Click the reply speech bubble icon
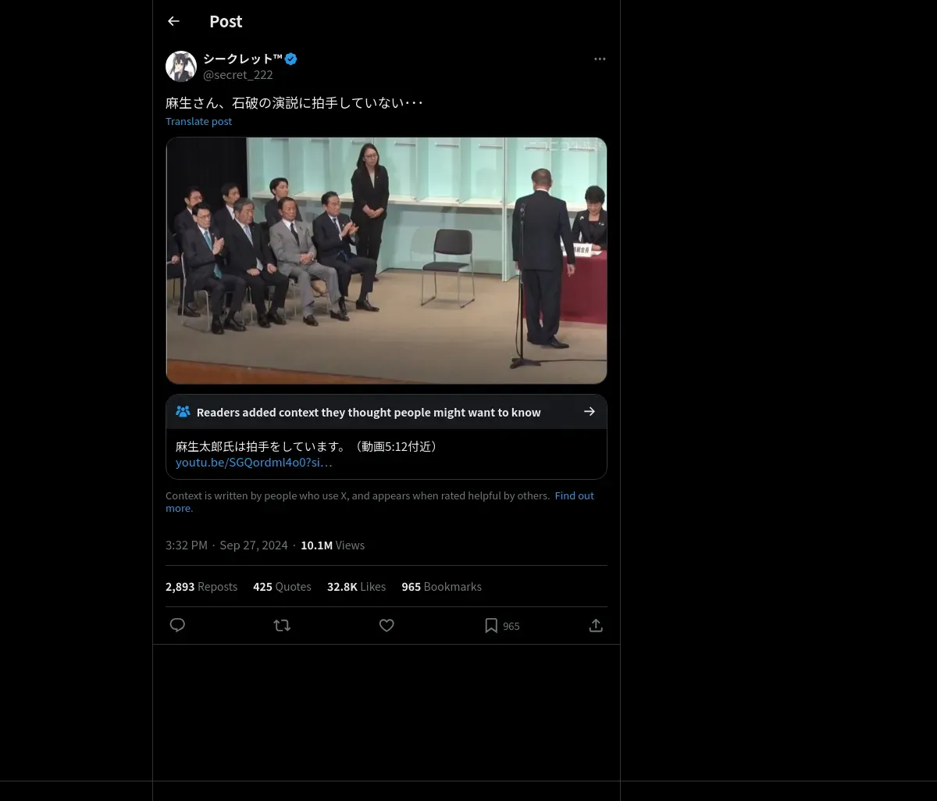937x801 pixels. [x=177, y=625]
